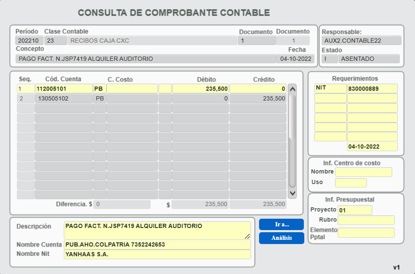Click the PB cell in row 2
The width and height of the screenshot is (415, 274).
(x=99, y=99)
